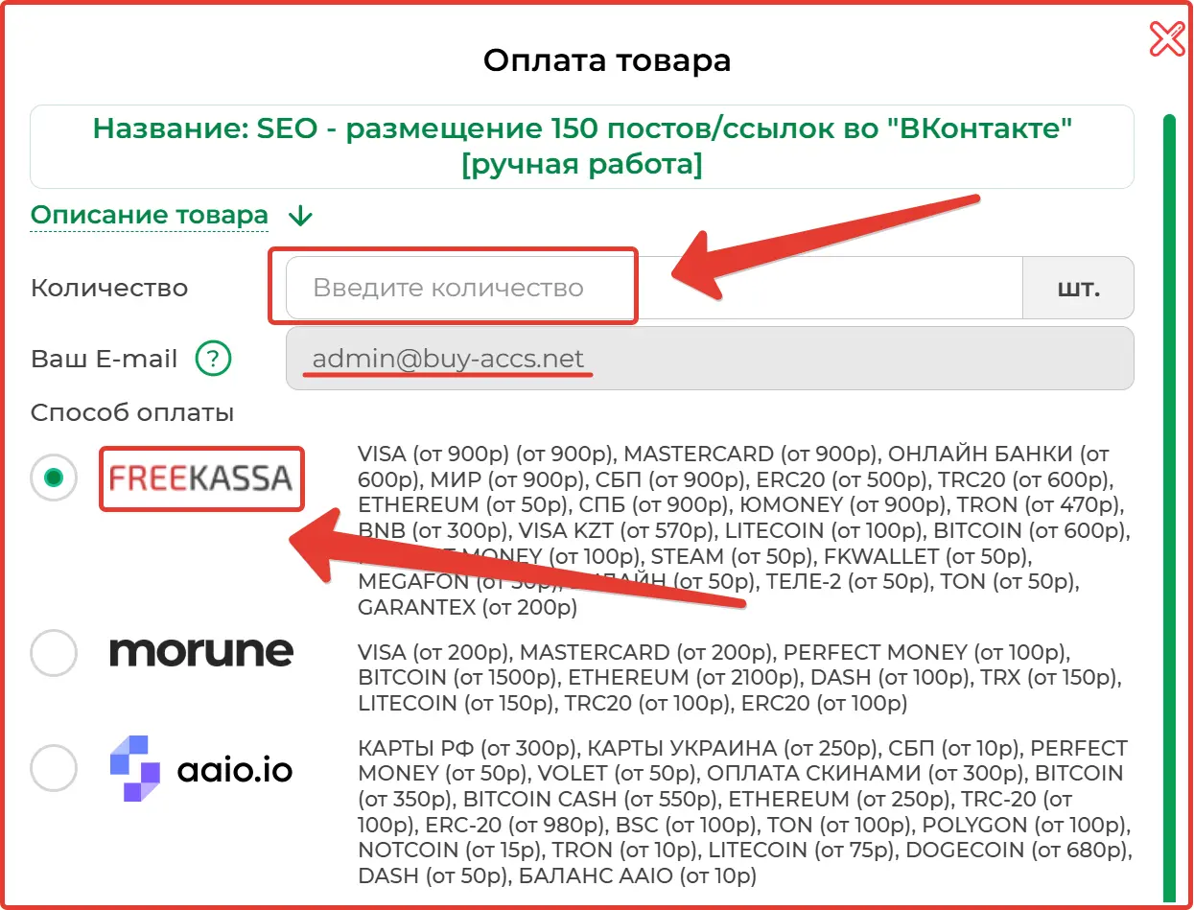This screenshot has width=1194, height=910.
Task: Open the help question-mark icon near E-mail
Action: click(213, 360)
